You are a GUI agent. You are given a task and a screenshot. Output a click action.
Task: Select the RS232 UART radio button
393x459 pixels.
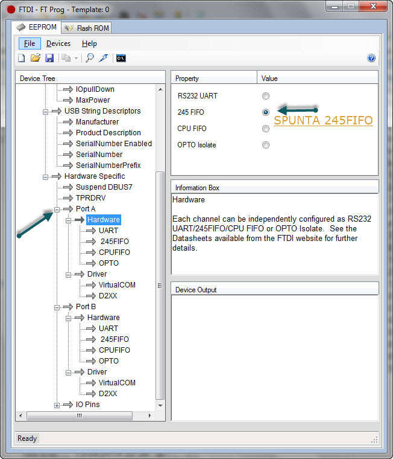point(266,96)
